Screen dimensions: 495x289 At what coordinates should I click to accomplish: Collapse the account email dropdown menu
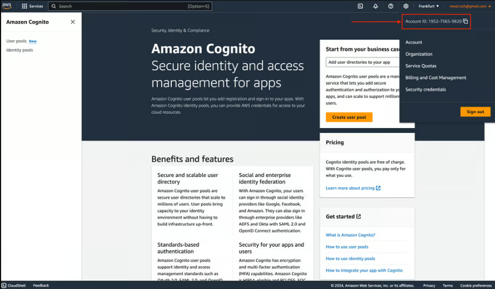click(x=470, y=6)
